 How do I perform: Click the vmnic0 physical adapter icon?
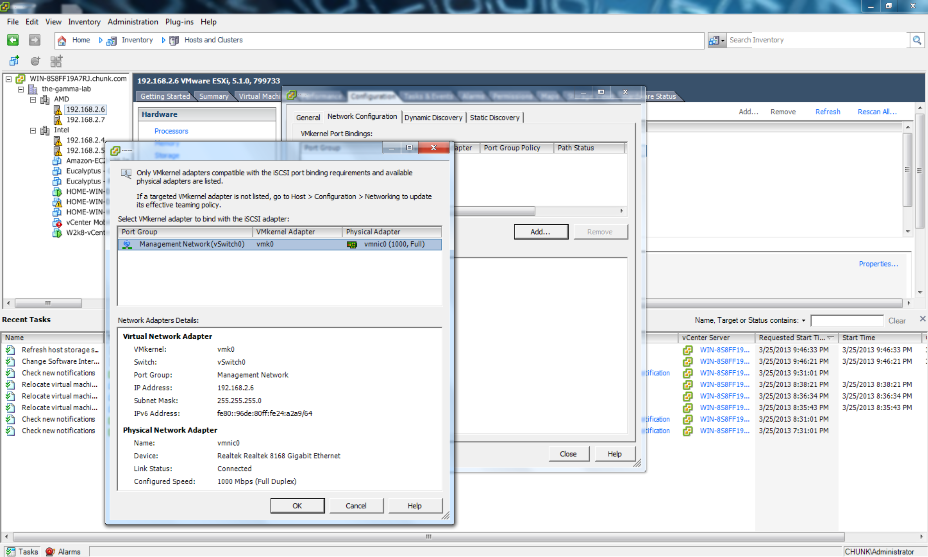click(352, 245)
